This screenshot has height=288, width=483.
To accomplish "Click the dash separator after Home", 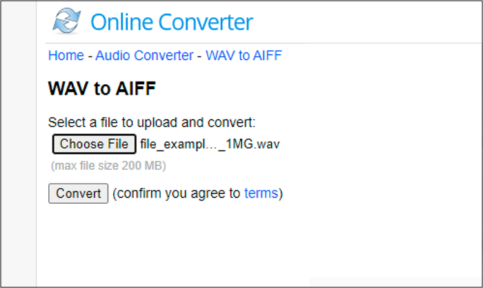I will coord(90,56).
